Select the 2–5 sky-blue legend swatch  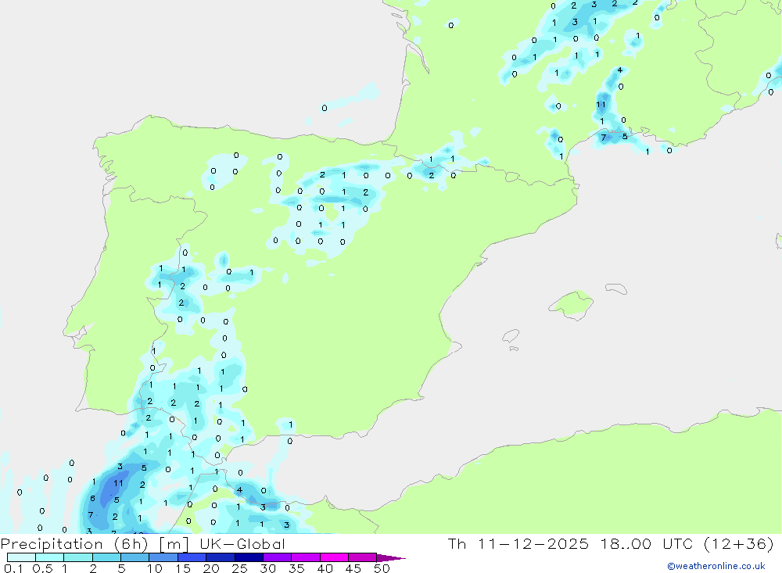pyautogui.click(x=106, y=557)
